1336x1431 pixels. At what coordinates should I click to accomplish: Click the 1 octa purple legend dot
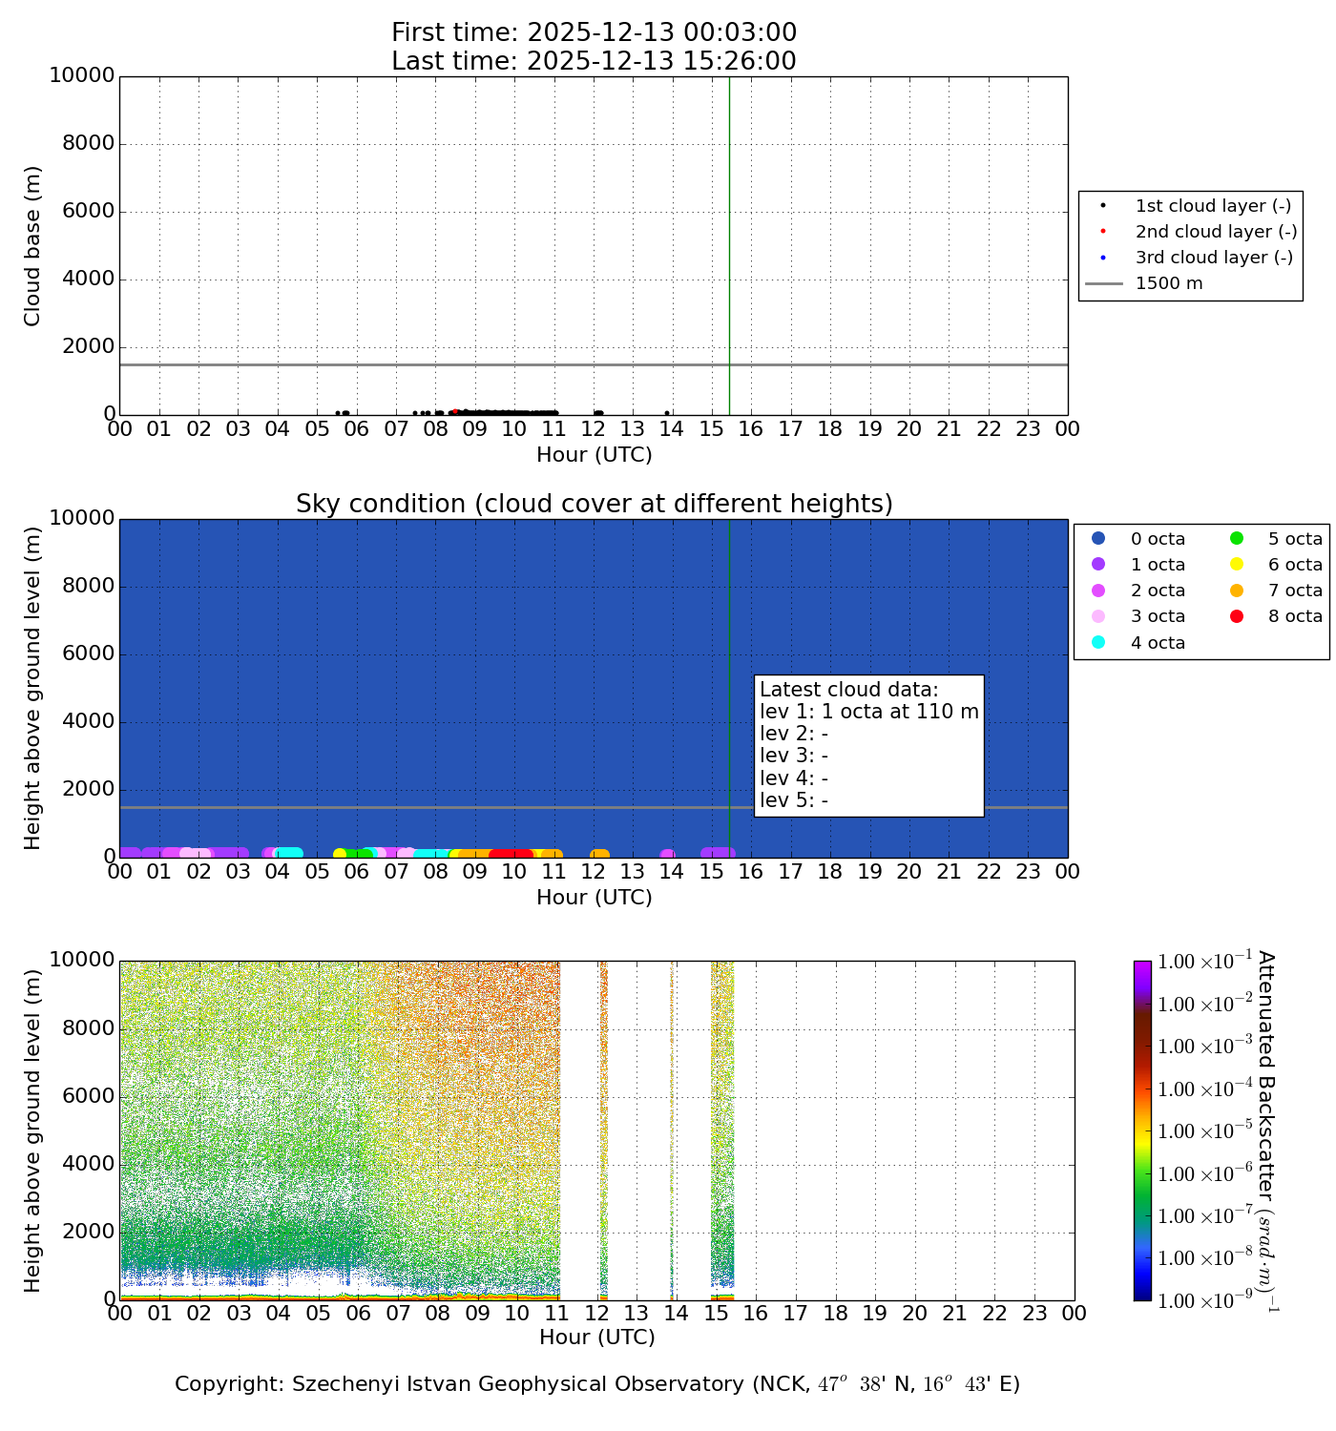click(x=1098, y=565)
